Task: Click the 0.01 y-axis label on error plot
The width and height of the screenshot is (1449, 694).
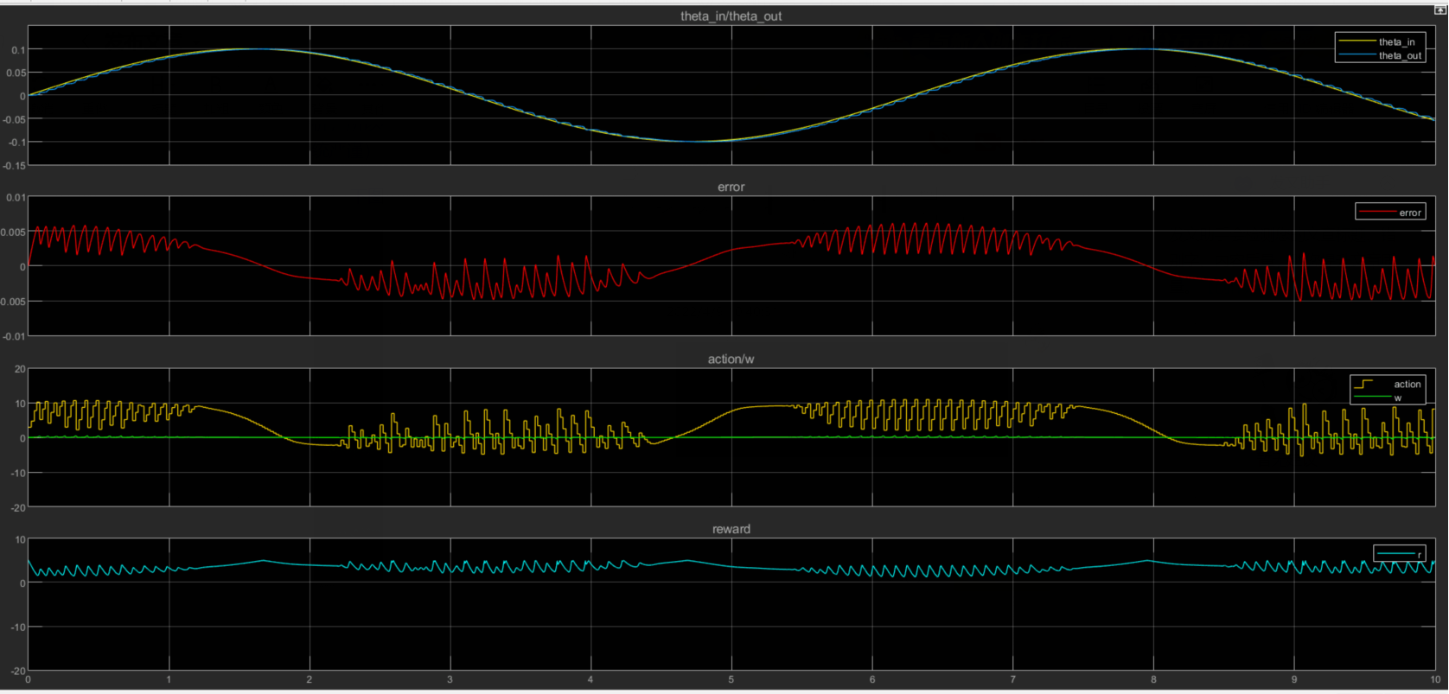Action: (16, 198)
